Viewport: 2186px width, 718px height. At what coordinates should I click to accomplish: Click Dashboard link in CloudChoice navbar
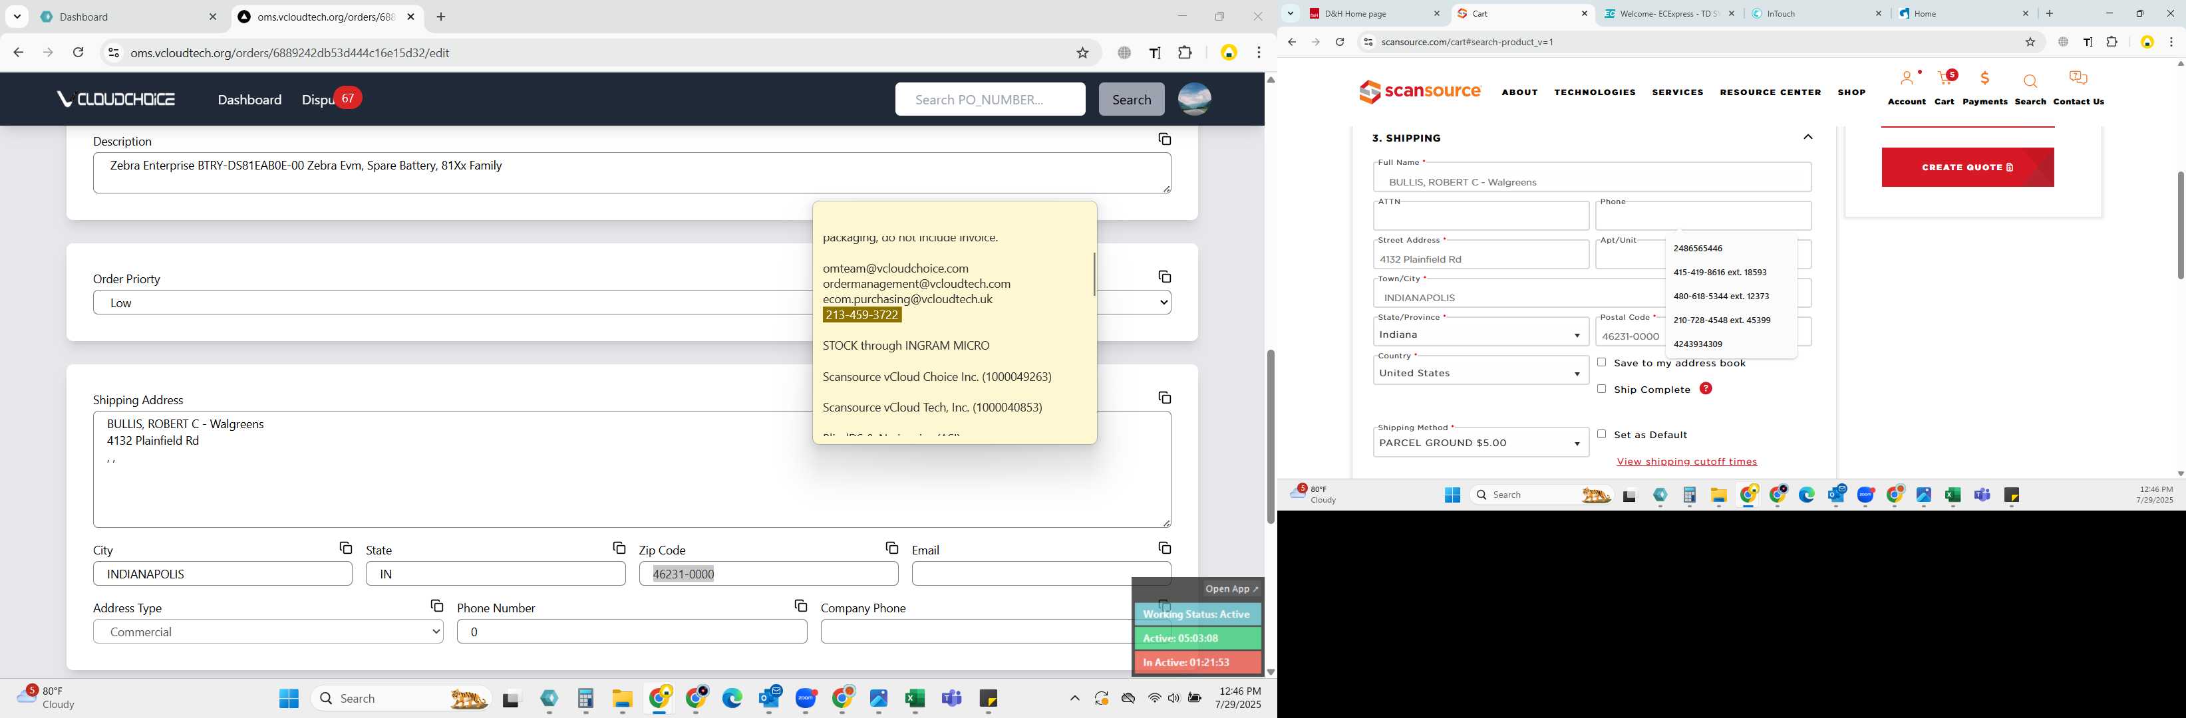click(x=249, y=99)
